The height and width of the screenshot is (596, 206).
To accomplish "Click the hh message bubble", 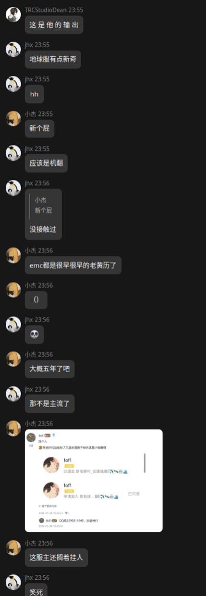I will pos(35,94).
